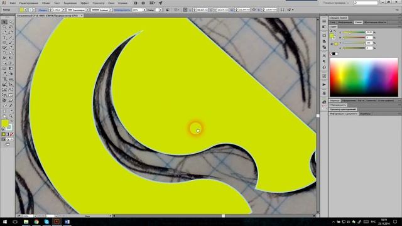Open Skype from the taskbar
402x226 pixels.
pos(46,222)
